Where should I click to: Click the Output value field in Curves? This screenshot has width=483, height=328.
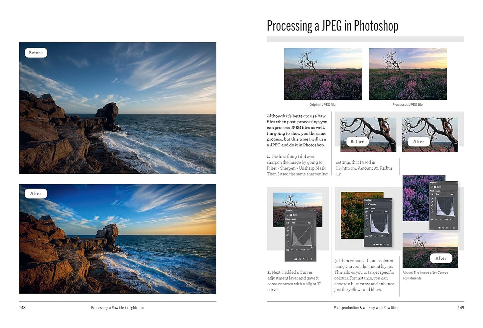point(309,250)
